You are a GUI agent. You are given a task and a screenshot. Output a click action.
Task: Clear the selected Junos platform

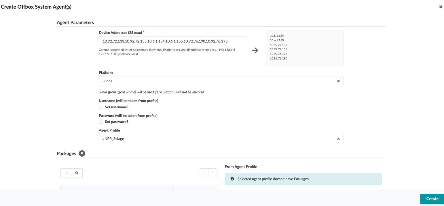coord(338,81)
